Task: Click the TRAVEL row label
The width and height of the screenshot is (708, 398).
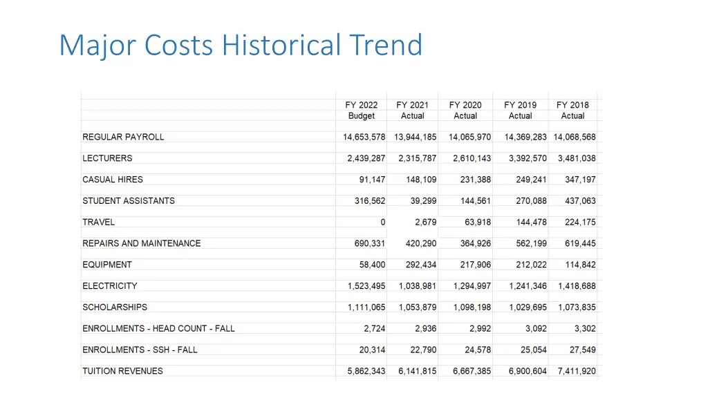Action: 98,222
